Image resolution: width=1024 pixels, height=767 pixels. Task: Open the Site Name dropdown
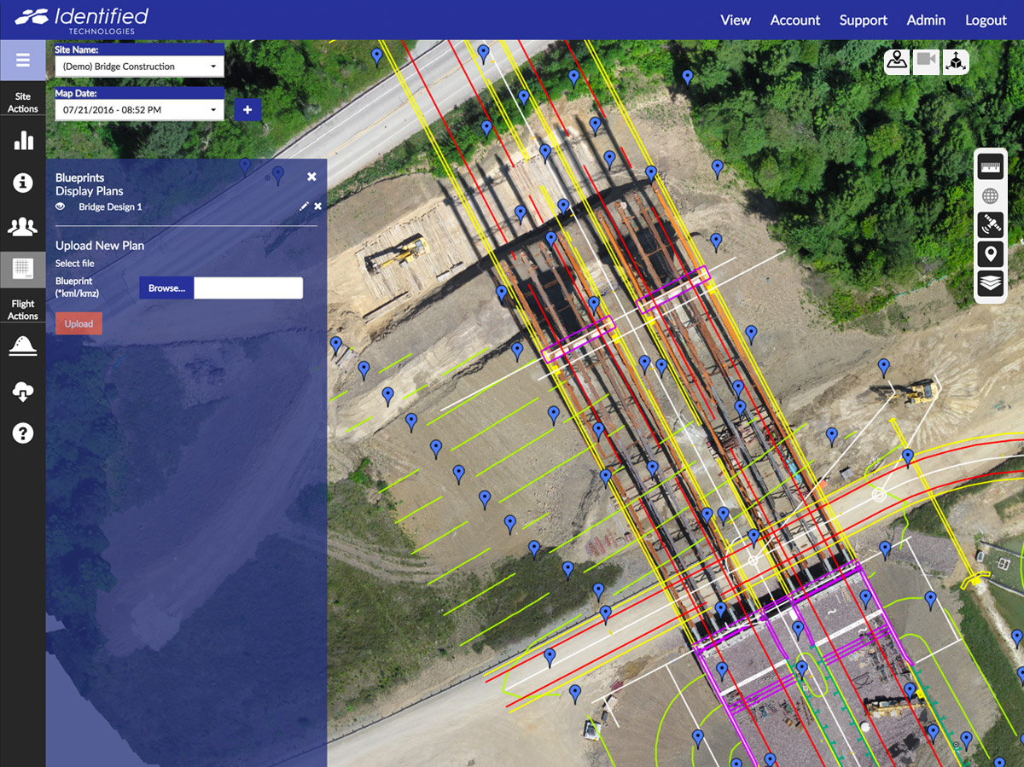coord(139,67)
